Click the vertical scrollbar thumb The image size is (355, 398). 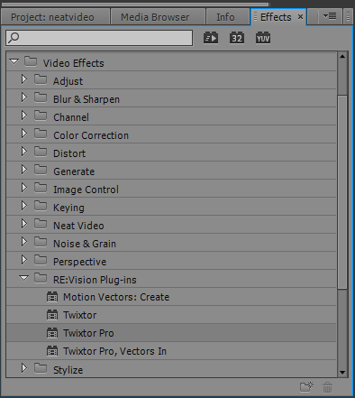tap(342, 192)
